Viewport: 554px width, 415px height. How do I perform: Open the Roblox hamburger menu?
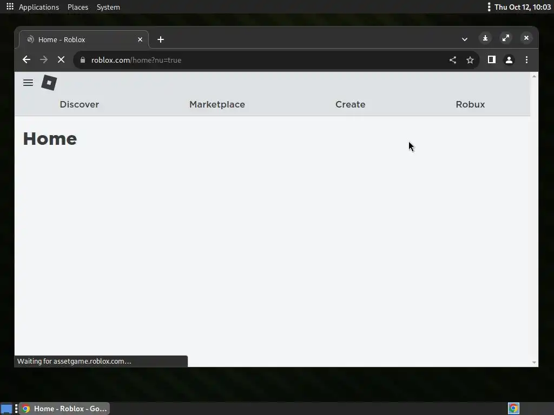click(x=28, y=83)
